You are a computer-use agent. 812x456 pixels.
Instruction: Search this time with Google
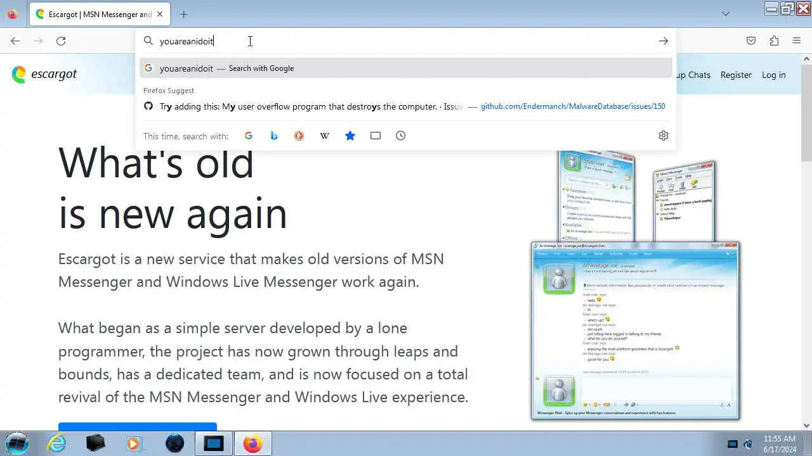tap(249, 136)
